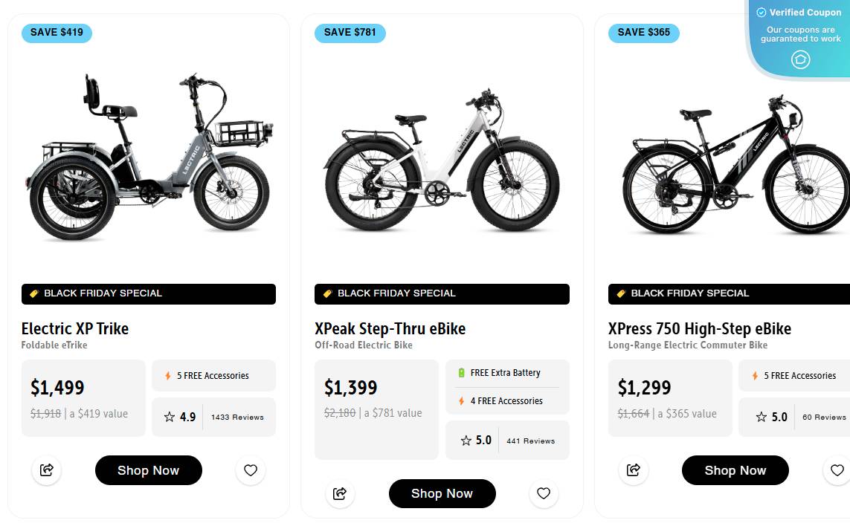Open the XPeak Step-Thru eBike title link
The image size is (850, 523).
point(390,328)
